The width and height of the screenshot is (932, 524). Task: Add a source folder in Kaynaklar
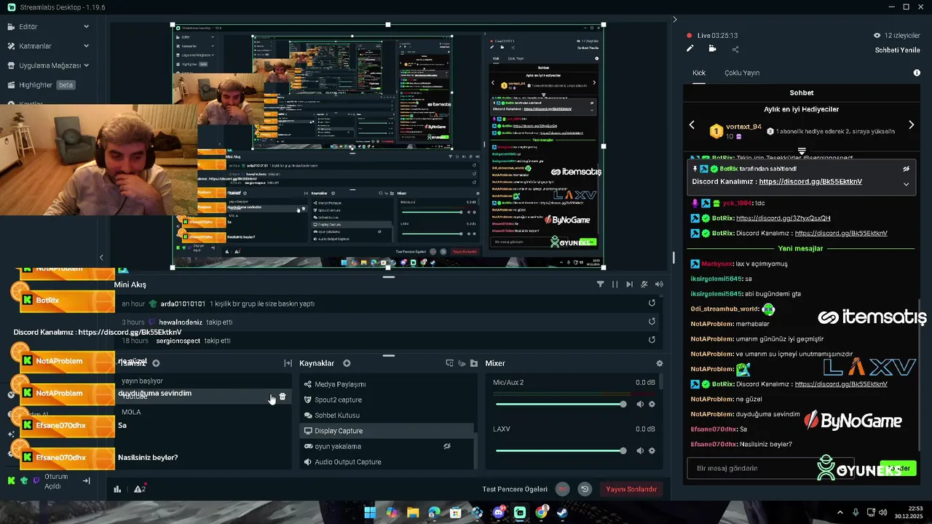[x=474, y=363]
